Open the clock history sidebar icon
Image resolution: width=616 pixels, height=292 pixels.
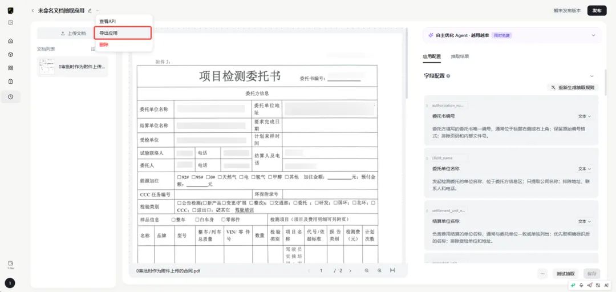coord(11,97)
